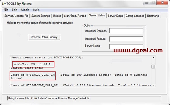Focus the Individual Feature input field
This screenshot has height=105, width=170.
point(126,39)
